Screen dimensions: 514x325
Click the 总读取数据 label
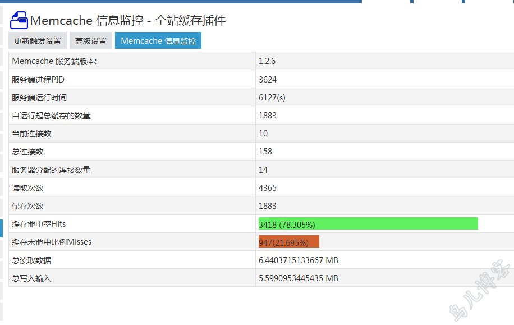click(x=31, y=260)
